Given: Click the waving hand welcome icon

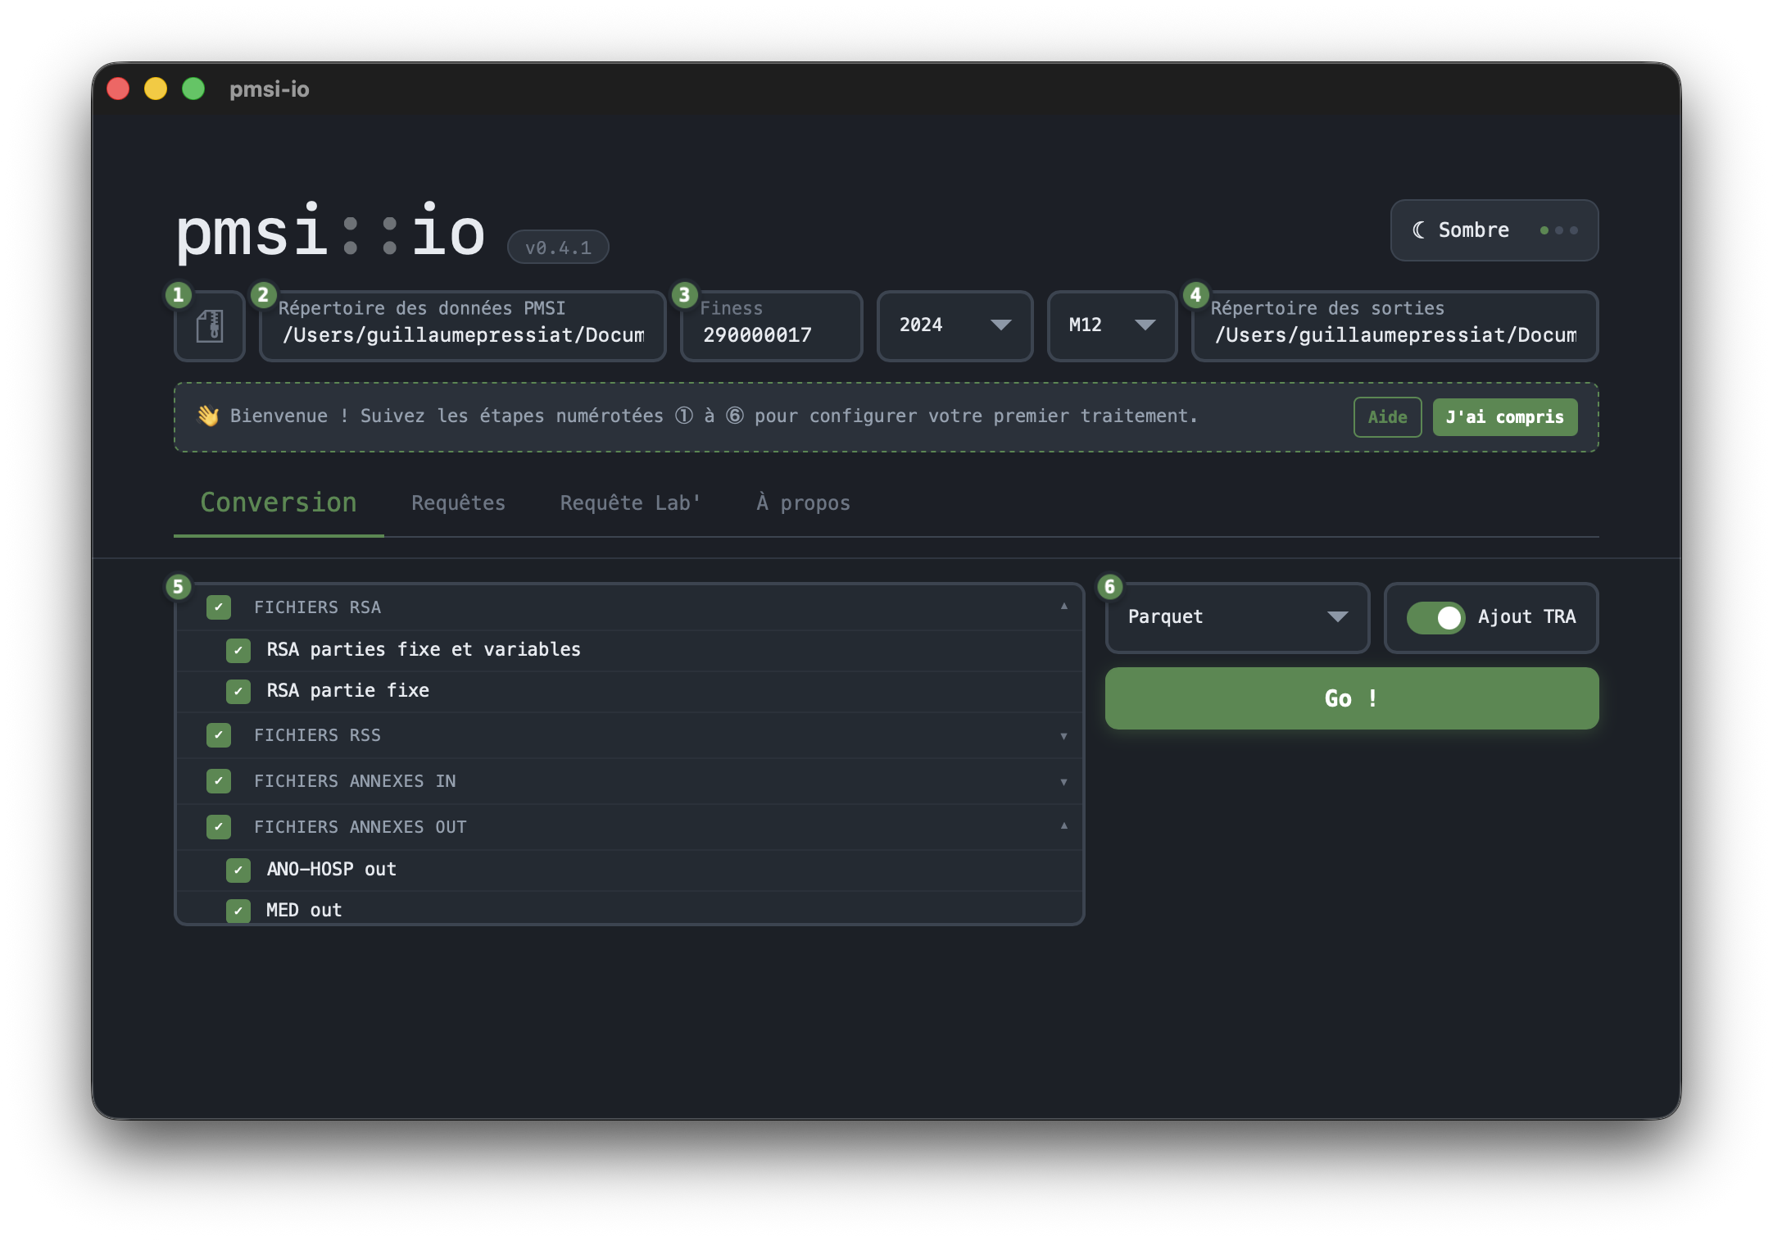Looking at the screenshot, I should click(x=208, y=416).
